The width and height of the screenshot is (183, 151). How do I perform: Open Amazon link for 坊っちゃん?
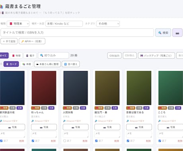tap(40, 121)
